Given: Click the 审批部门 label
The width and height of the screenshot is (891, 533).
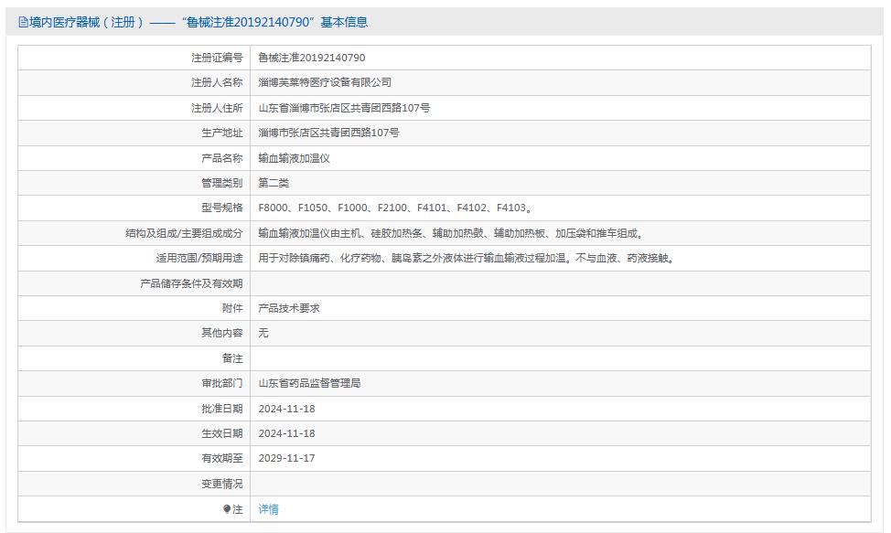Looking at the screenshot, I should [221, 384].
